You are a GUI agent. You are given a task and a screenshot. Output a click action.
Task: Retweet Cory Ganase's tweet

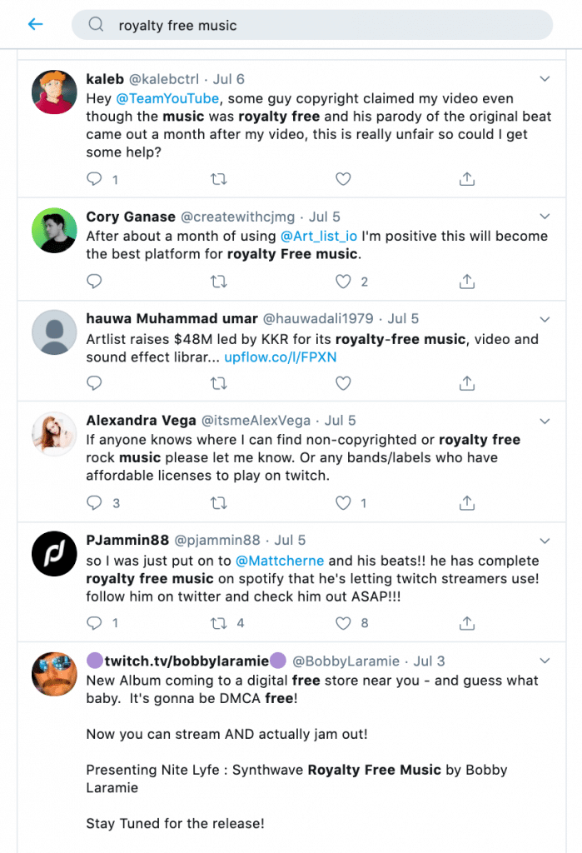tap(219, 282)
